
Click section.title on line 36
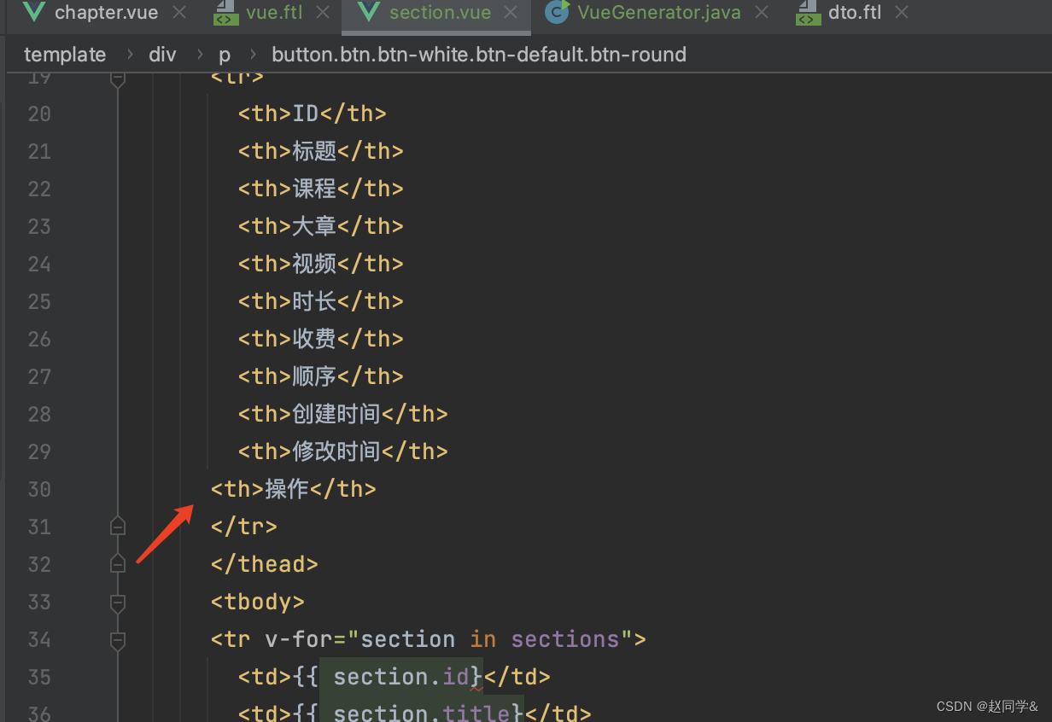point(422,713)
